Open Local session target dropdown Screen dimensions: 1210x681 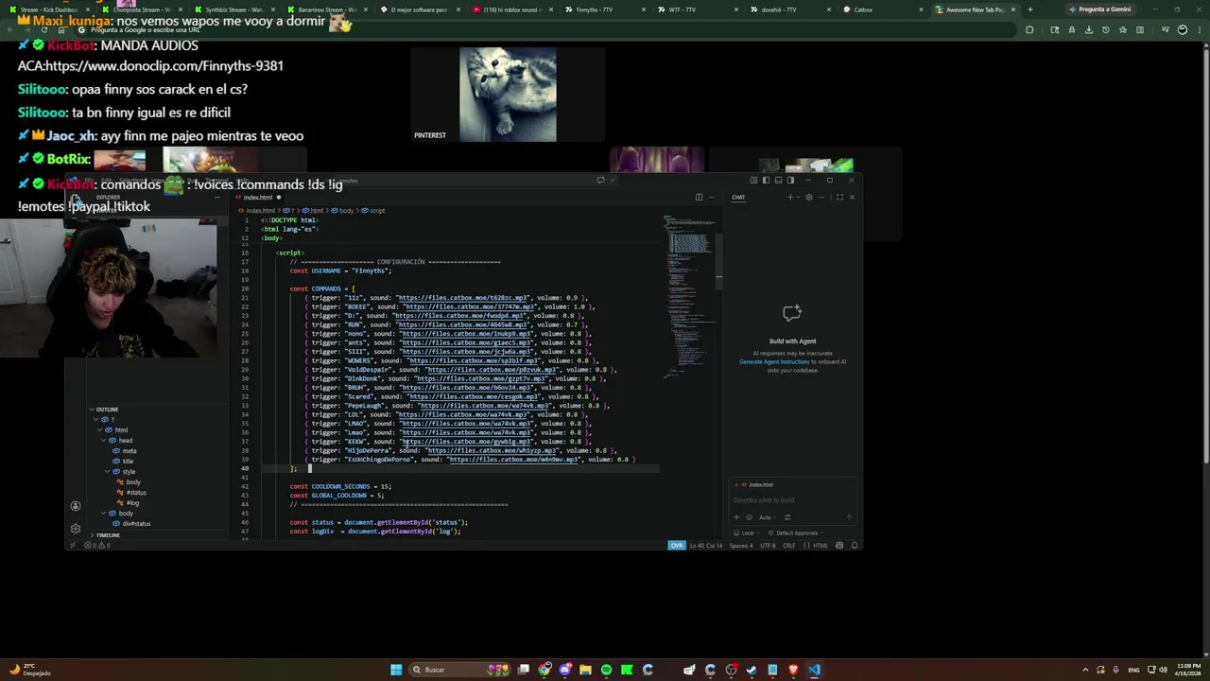point(745,533)
